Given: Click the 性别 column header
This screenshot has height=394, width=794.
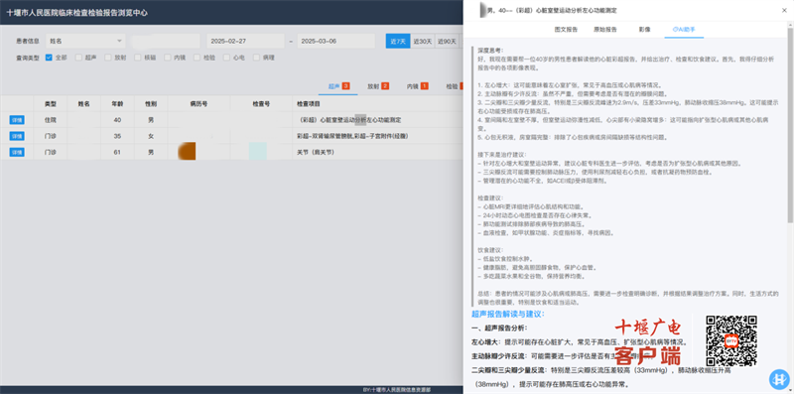Looking at the screenshot, I should click(x=151, y=104).
